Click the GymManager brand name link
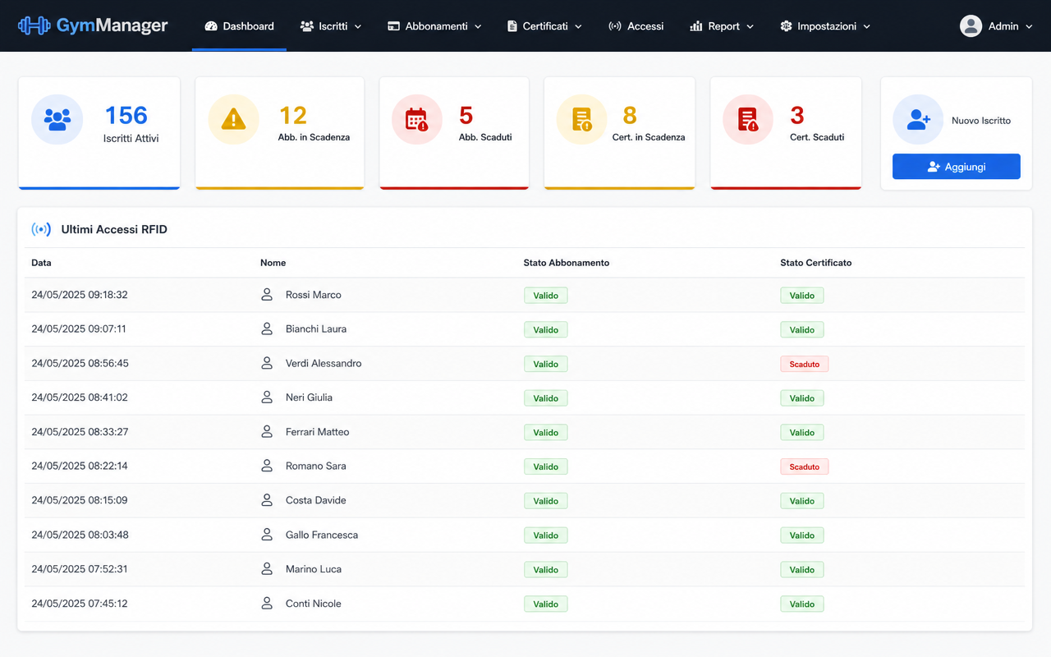The image size is (1051, 657). [112, 25]
